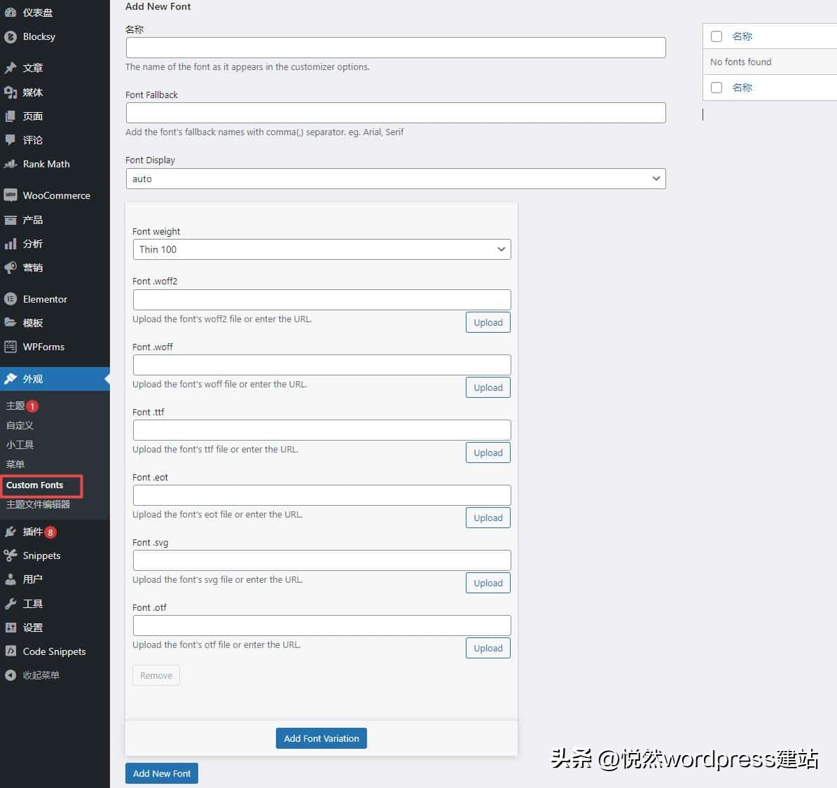The height and width of the screenshot is (788, 837).
Task: Click the WooCommerce sidebar icon
Action: click(11, 195)
